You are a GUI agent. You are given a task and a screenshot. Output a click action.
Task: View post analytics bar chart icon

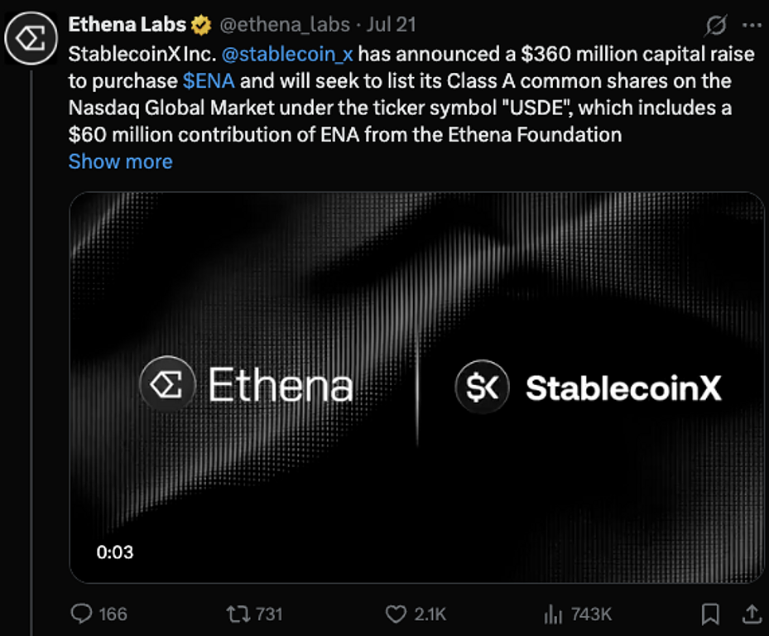point(552,614)
